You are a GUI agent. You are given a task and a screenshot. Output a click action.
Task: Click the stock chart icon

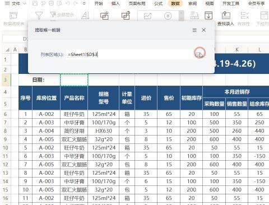pyautogui.click(x=147, y=16)
